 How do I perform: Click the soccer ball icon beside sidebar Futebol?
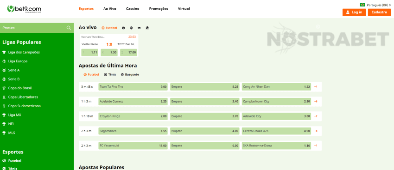pos(4,161)
